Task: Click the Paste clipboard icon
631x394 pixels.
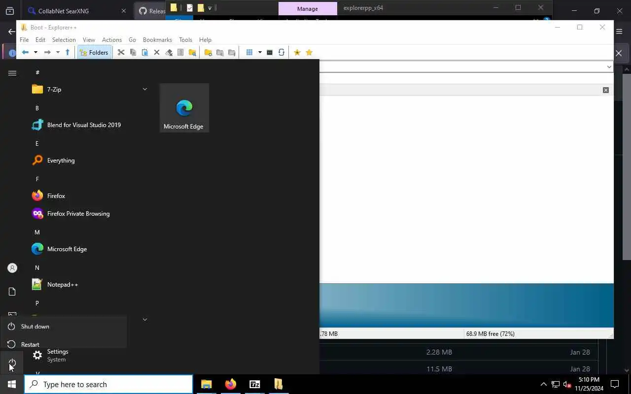Action: pyautogui.click(x=145, y=52)
